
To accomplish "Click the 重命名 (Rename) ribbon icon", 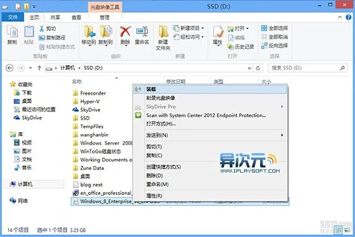I will (x=142, y=35).
